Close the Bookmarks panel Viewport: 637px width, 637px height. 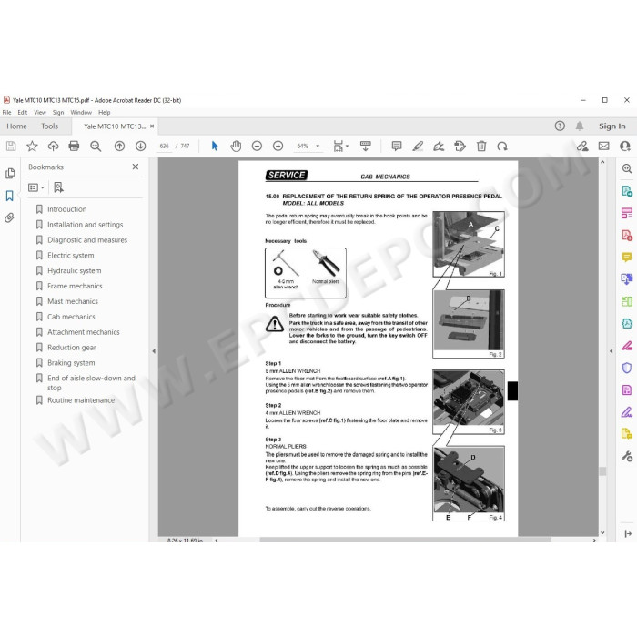(136, 167)
